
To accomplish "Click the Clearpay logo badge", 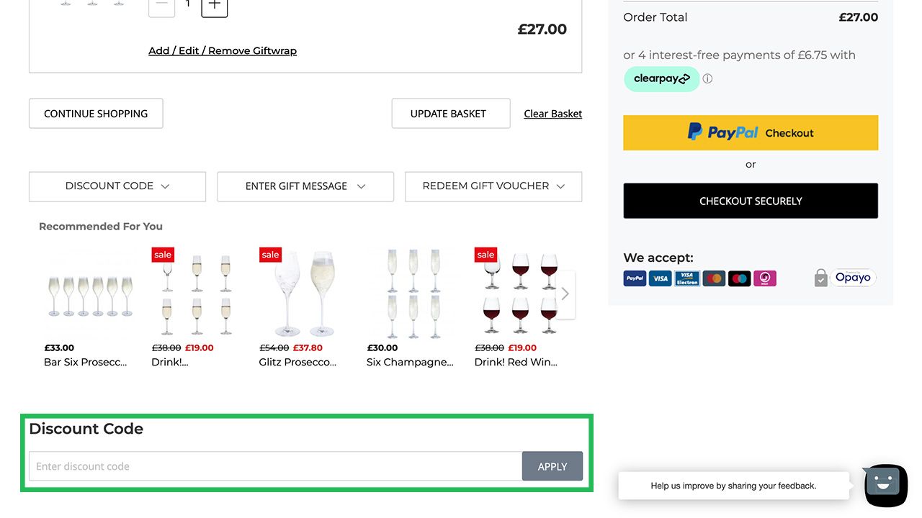I will point(661,79).
